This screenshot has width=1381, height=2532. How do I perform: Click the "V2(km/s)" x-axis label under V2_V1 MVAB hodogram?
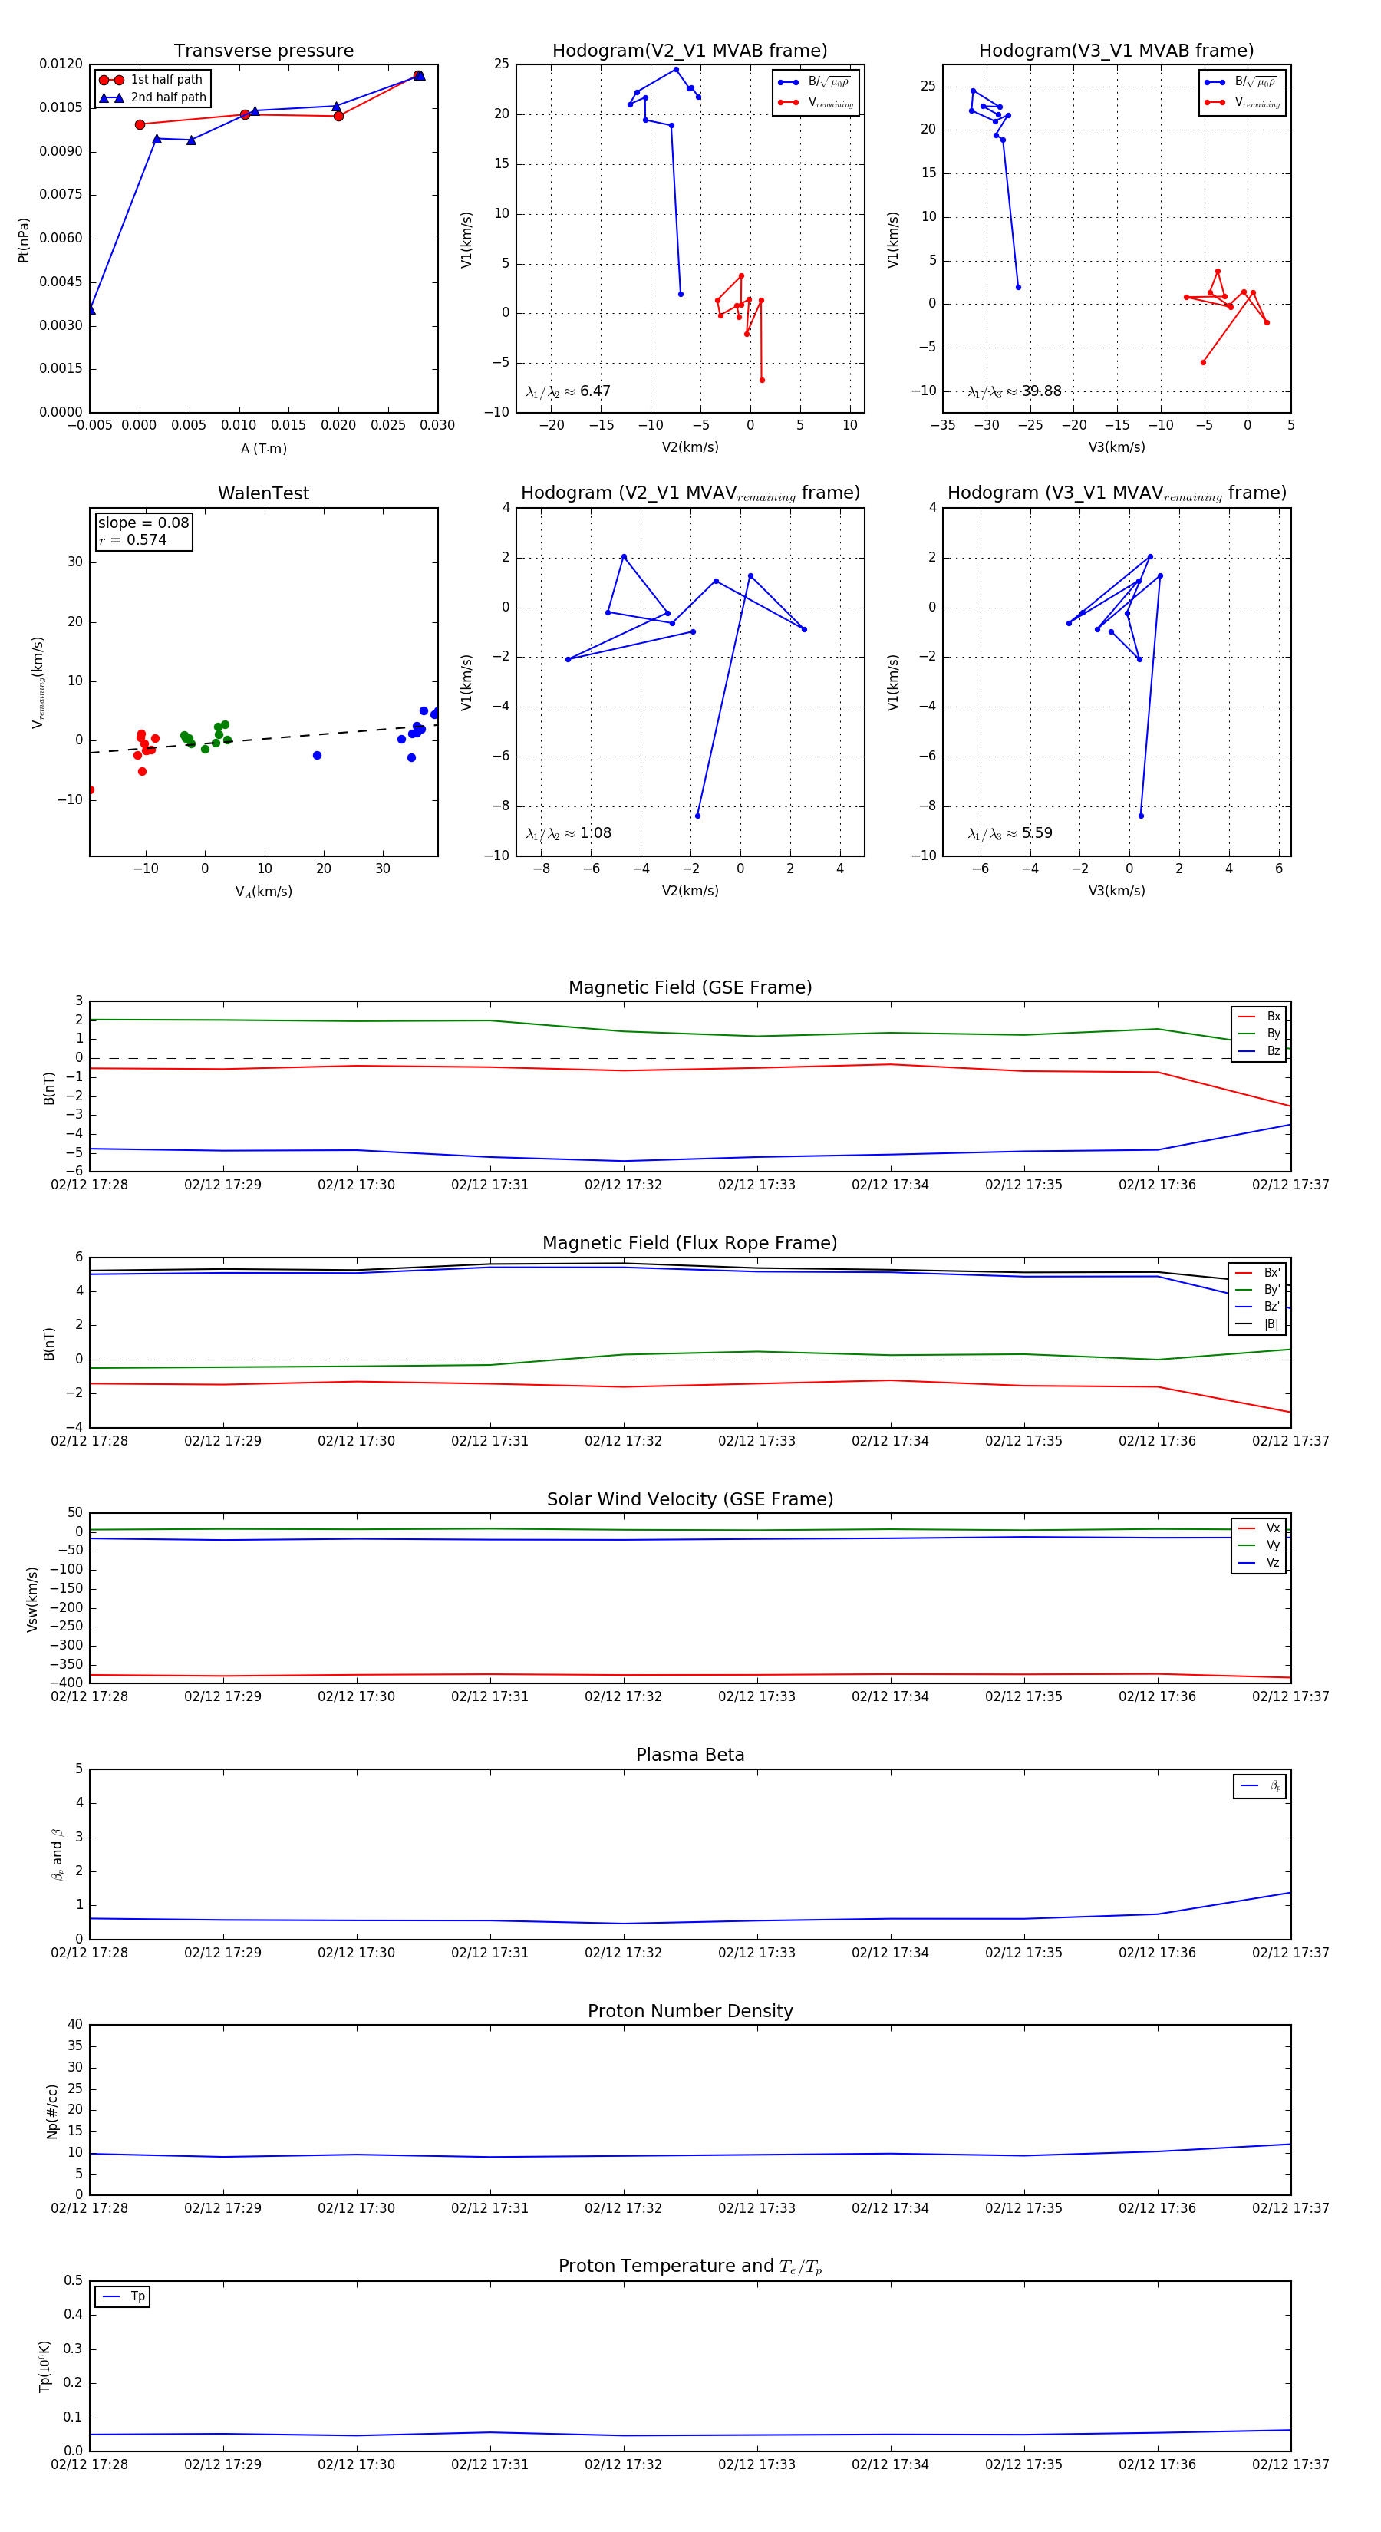(690, 448)
